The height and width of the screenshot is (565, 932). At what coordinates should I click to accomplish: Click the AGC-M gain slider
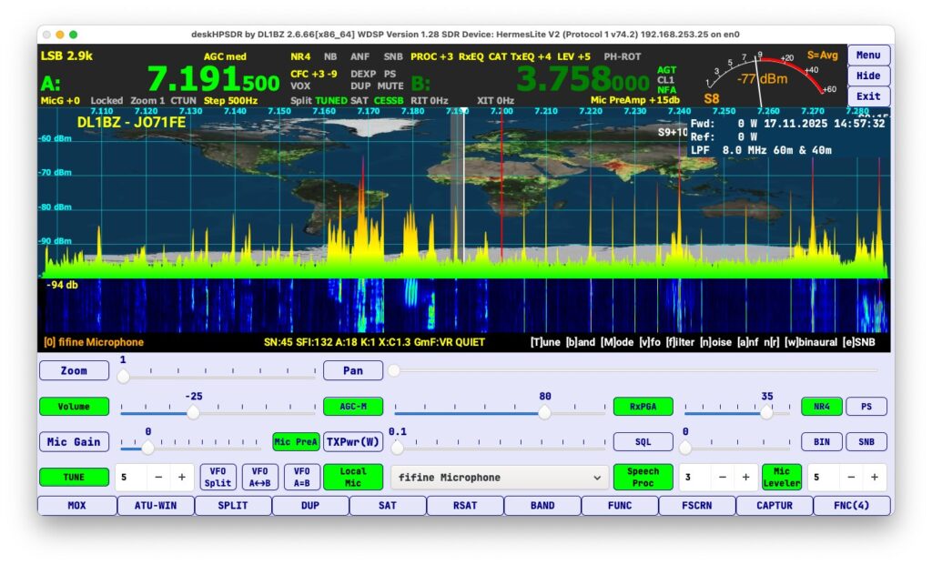point(499,412)
